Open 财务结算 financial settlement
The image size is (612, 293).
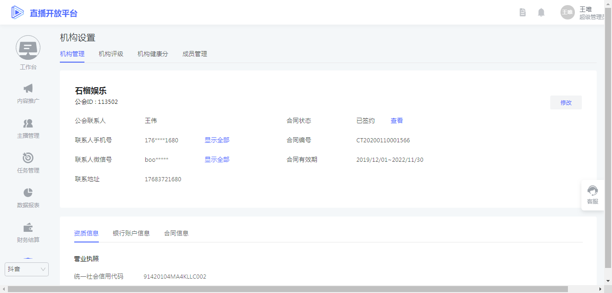pos(28,233)
